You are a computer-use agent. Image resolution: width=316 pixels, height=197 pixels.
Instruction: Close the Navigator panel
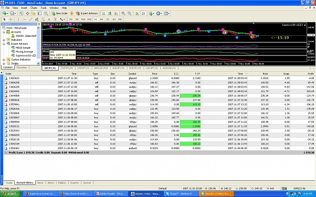tap(39, 24)
